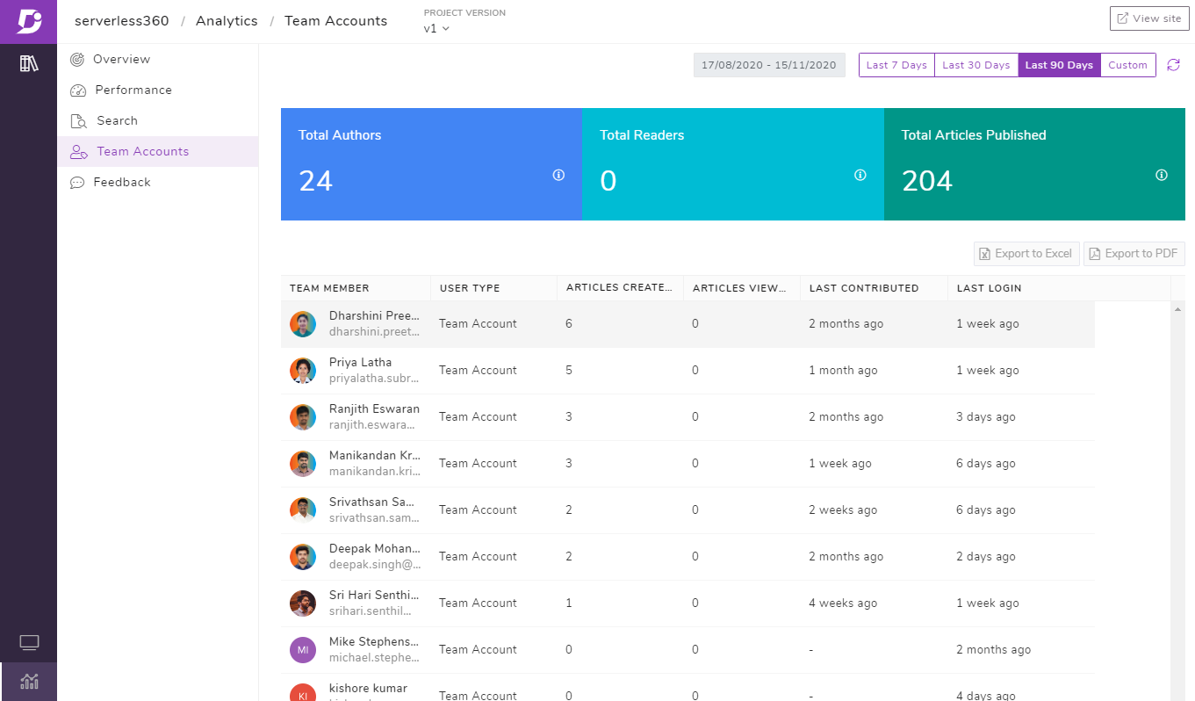Sort by Articles Viewed column header
This screenshot has width=1195, height=701.
click(x=742, y=288)
